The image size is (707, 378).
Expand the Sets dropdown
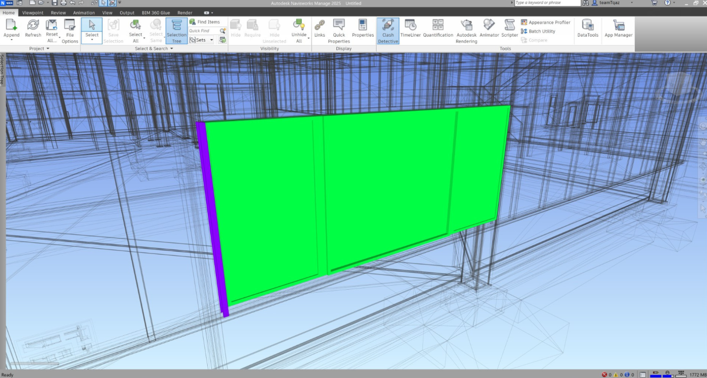[211, 40]
